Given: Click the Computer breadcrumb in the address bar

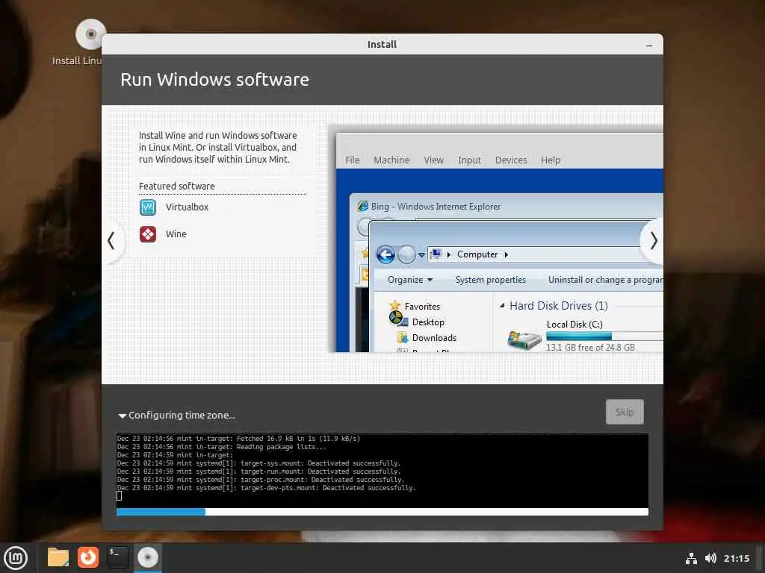Looking at the screenshot, I should click(x=477, y=254).
